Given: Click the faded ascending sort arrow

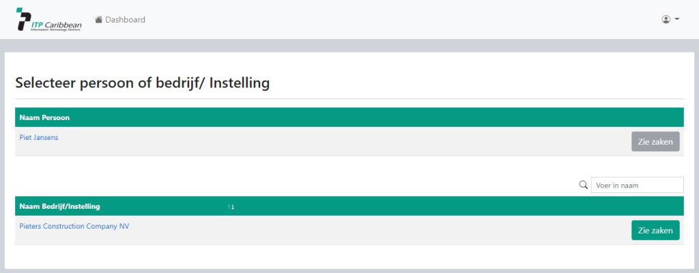Looking at the screenshot, I should point(229,207).
